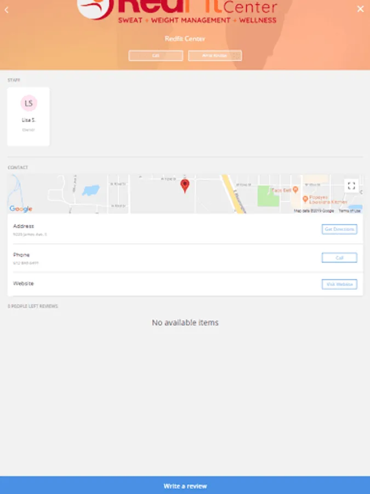The width and height of the screenshot is (370, 494).
Task: Expand the map to fullscreen
Action: point(351,186)
